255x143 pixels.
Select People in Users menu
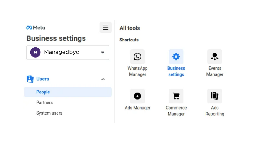pos(43,92)
